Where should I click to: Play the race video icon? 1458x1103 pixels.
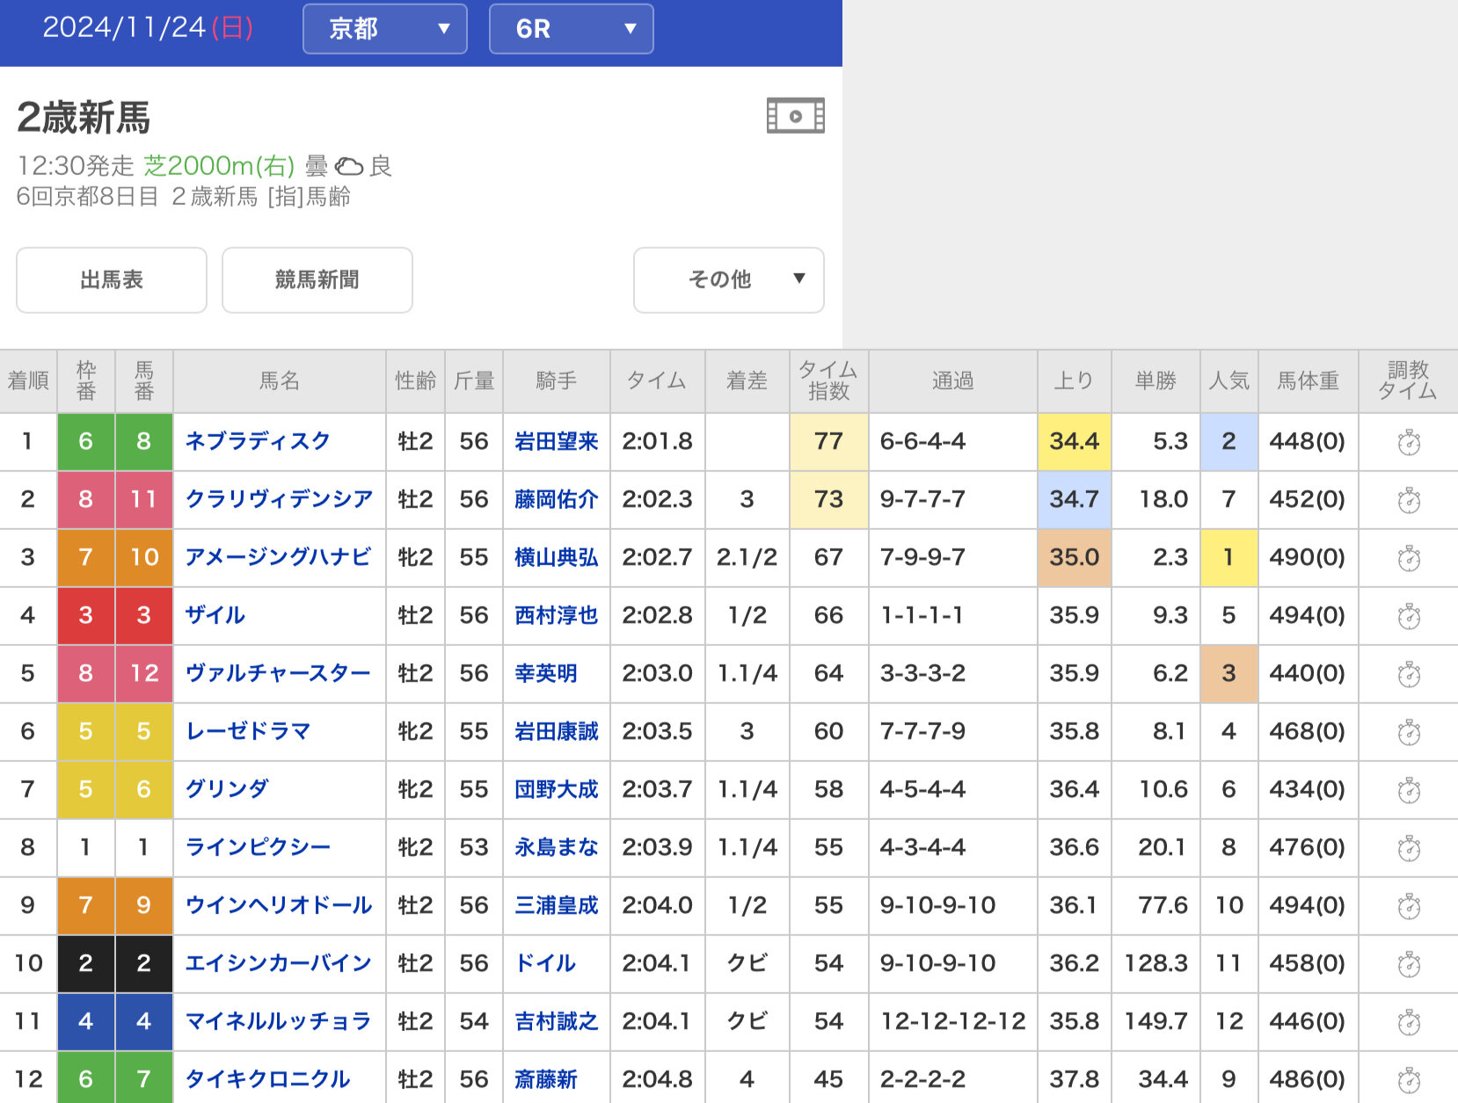point(795,116)
